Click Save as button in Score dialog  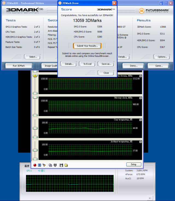(x=106, y=64)
